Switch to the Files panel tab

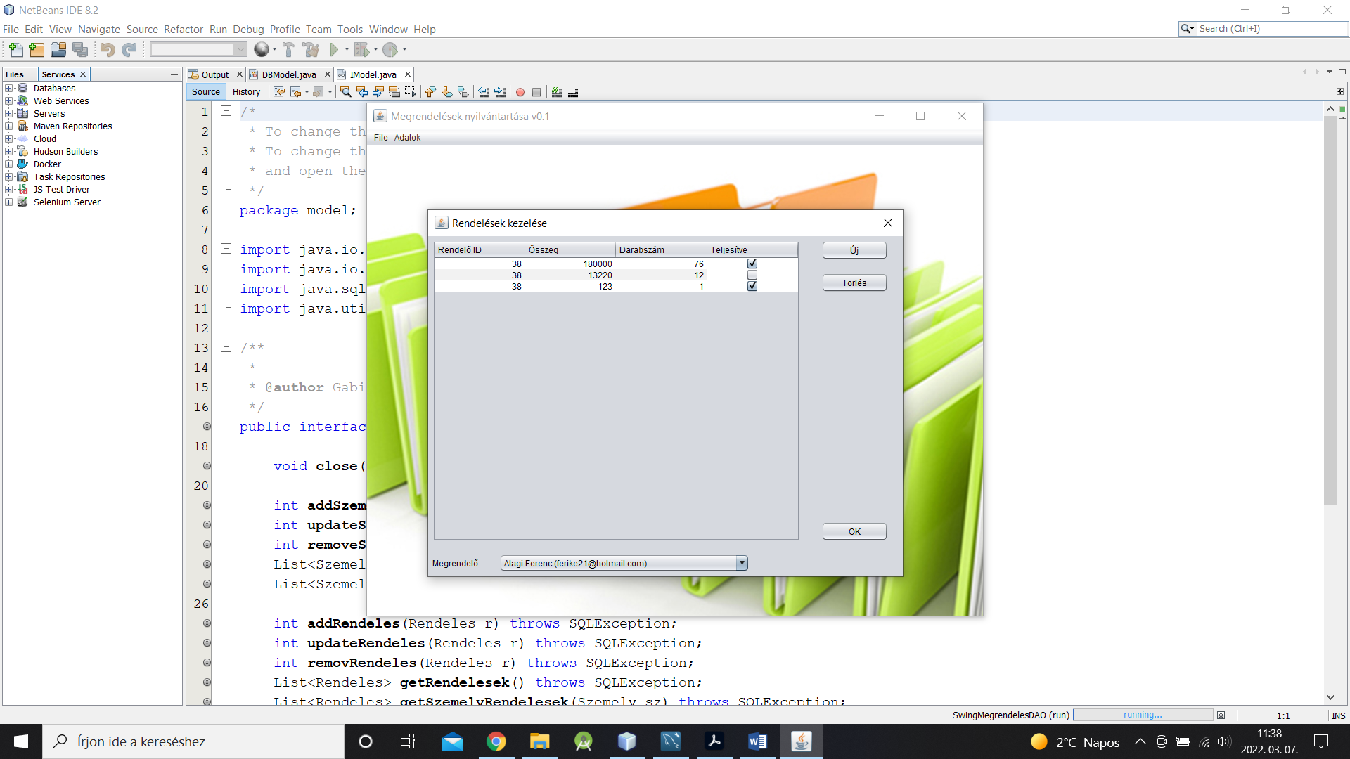15,74
